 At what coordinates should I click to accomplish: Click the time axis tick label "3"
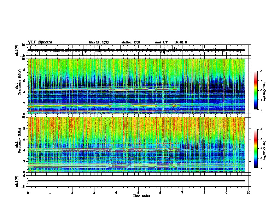[94, 193]
